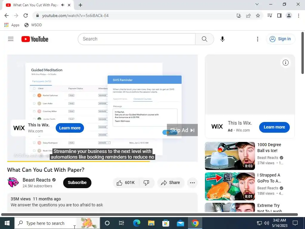Click the ad info icon beside ad timer
Image resolution: width=305 pixels, height=229 pixels.
coord(41,156)
